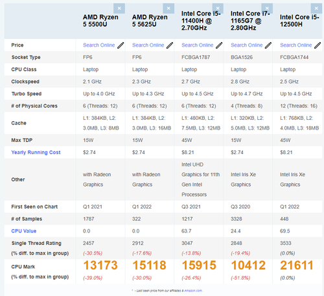Edit price pencil for Ryzen 5 5625U
The height and width of the screenshot is (296, 324).
(170, 45)
